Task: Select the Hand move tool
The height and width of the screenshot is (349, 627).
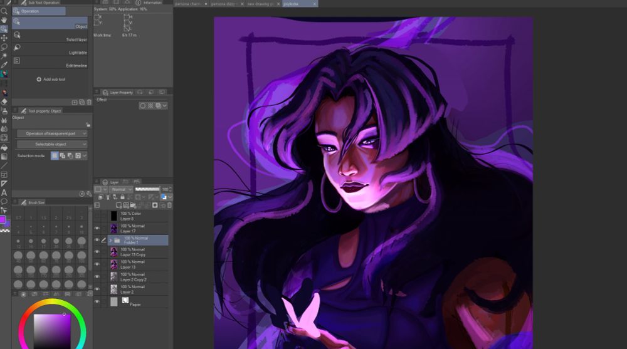Action: pos(4,20)
